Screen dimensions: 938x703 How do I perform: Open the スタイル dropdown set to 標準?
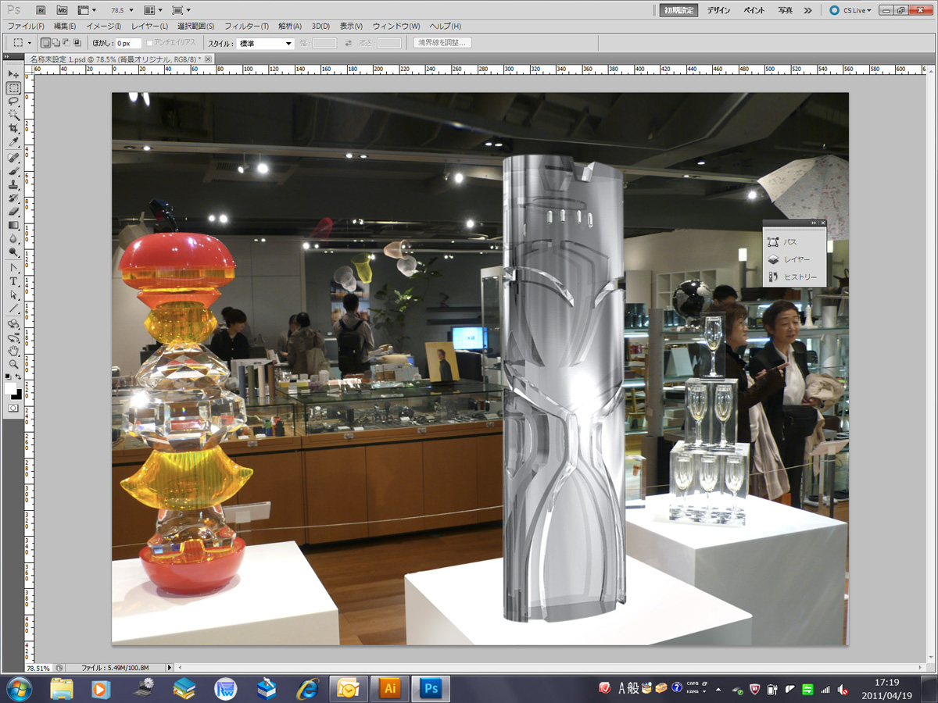[x=266, y=43]
